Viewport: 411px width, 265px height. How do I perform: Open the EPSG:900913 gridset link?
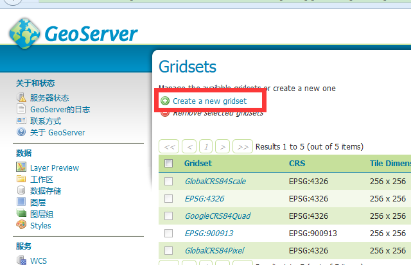pyautogui.click(x=209, y=233)
